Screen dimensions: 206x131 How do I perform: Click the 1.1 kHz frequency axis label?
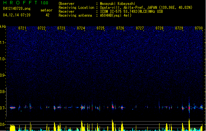pos(3,43)
